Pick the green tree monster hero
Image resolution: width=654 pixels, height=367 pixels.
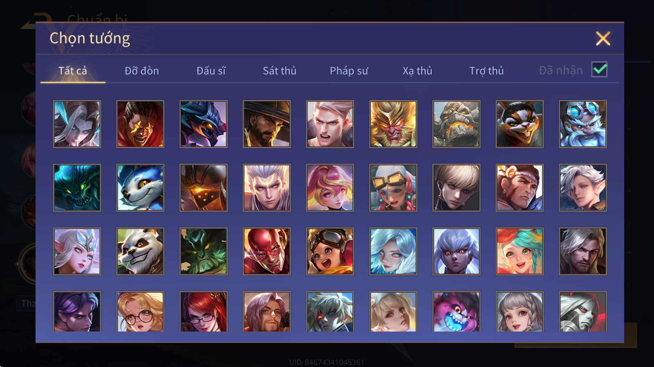(204, 251)
